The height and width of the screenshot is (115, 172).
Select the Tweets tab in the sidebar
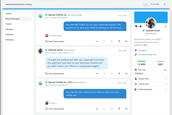pos(9,24)
